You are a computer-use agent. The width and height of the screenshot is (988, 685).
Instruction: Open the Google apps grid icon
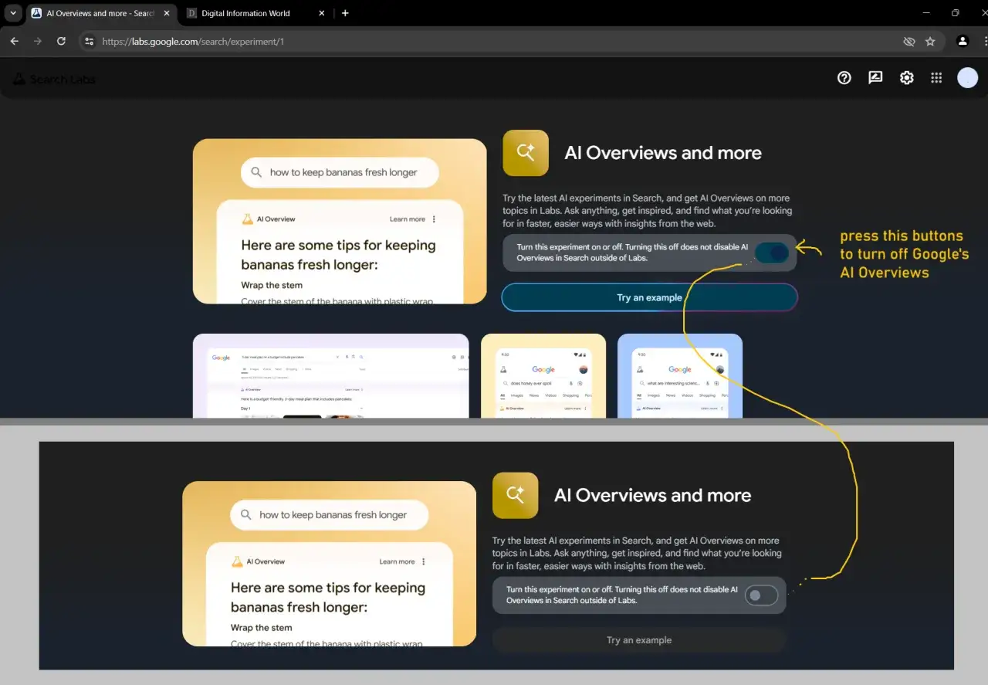[936, 77]
